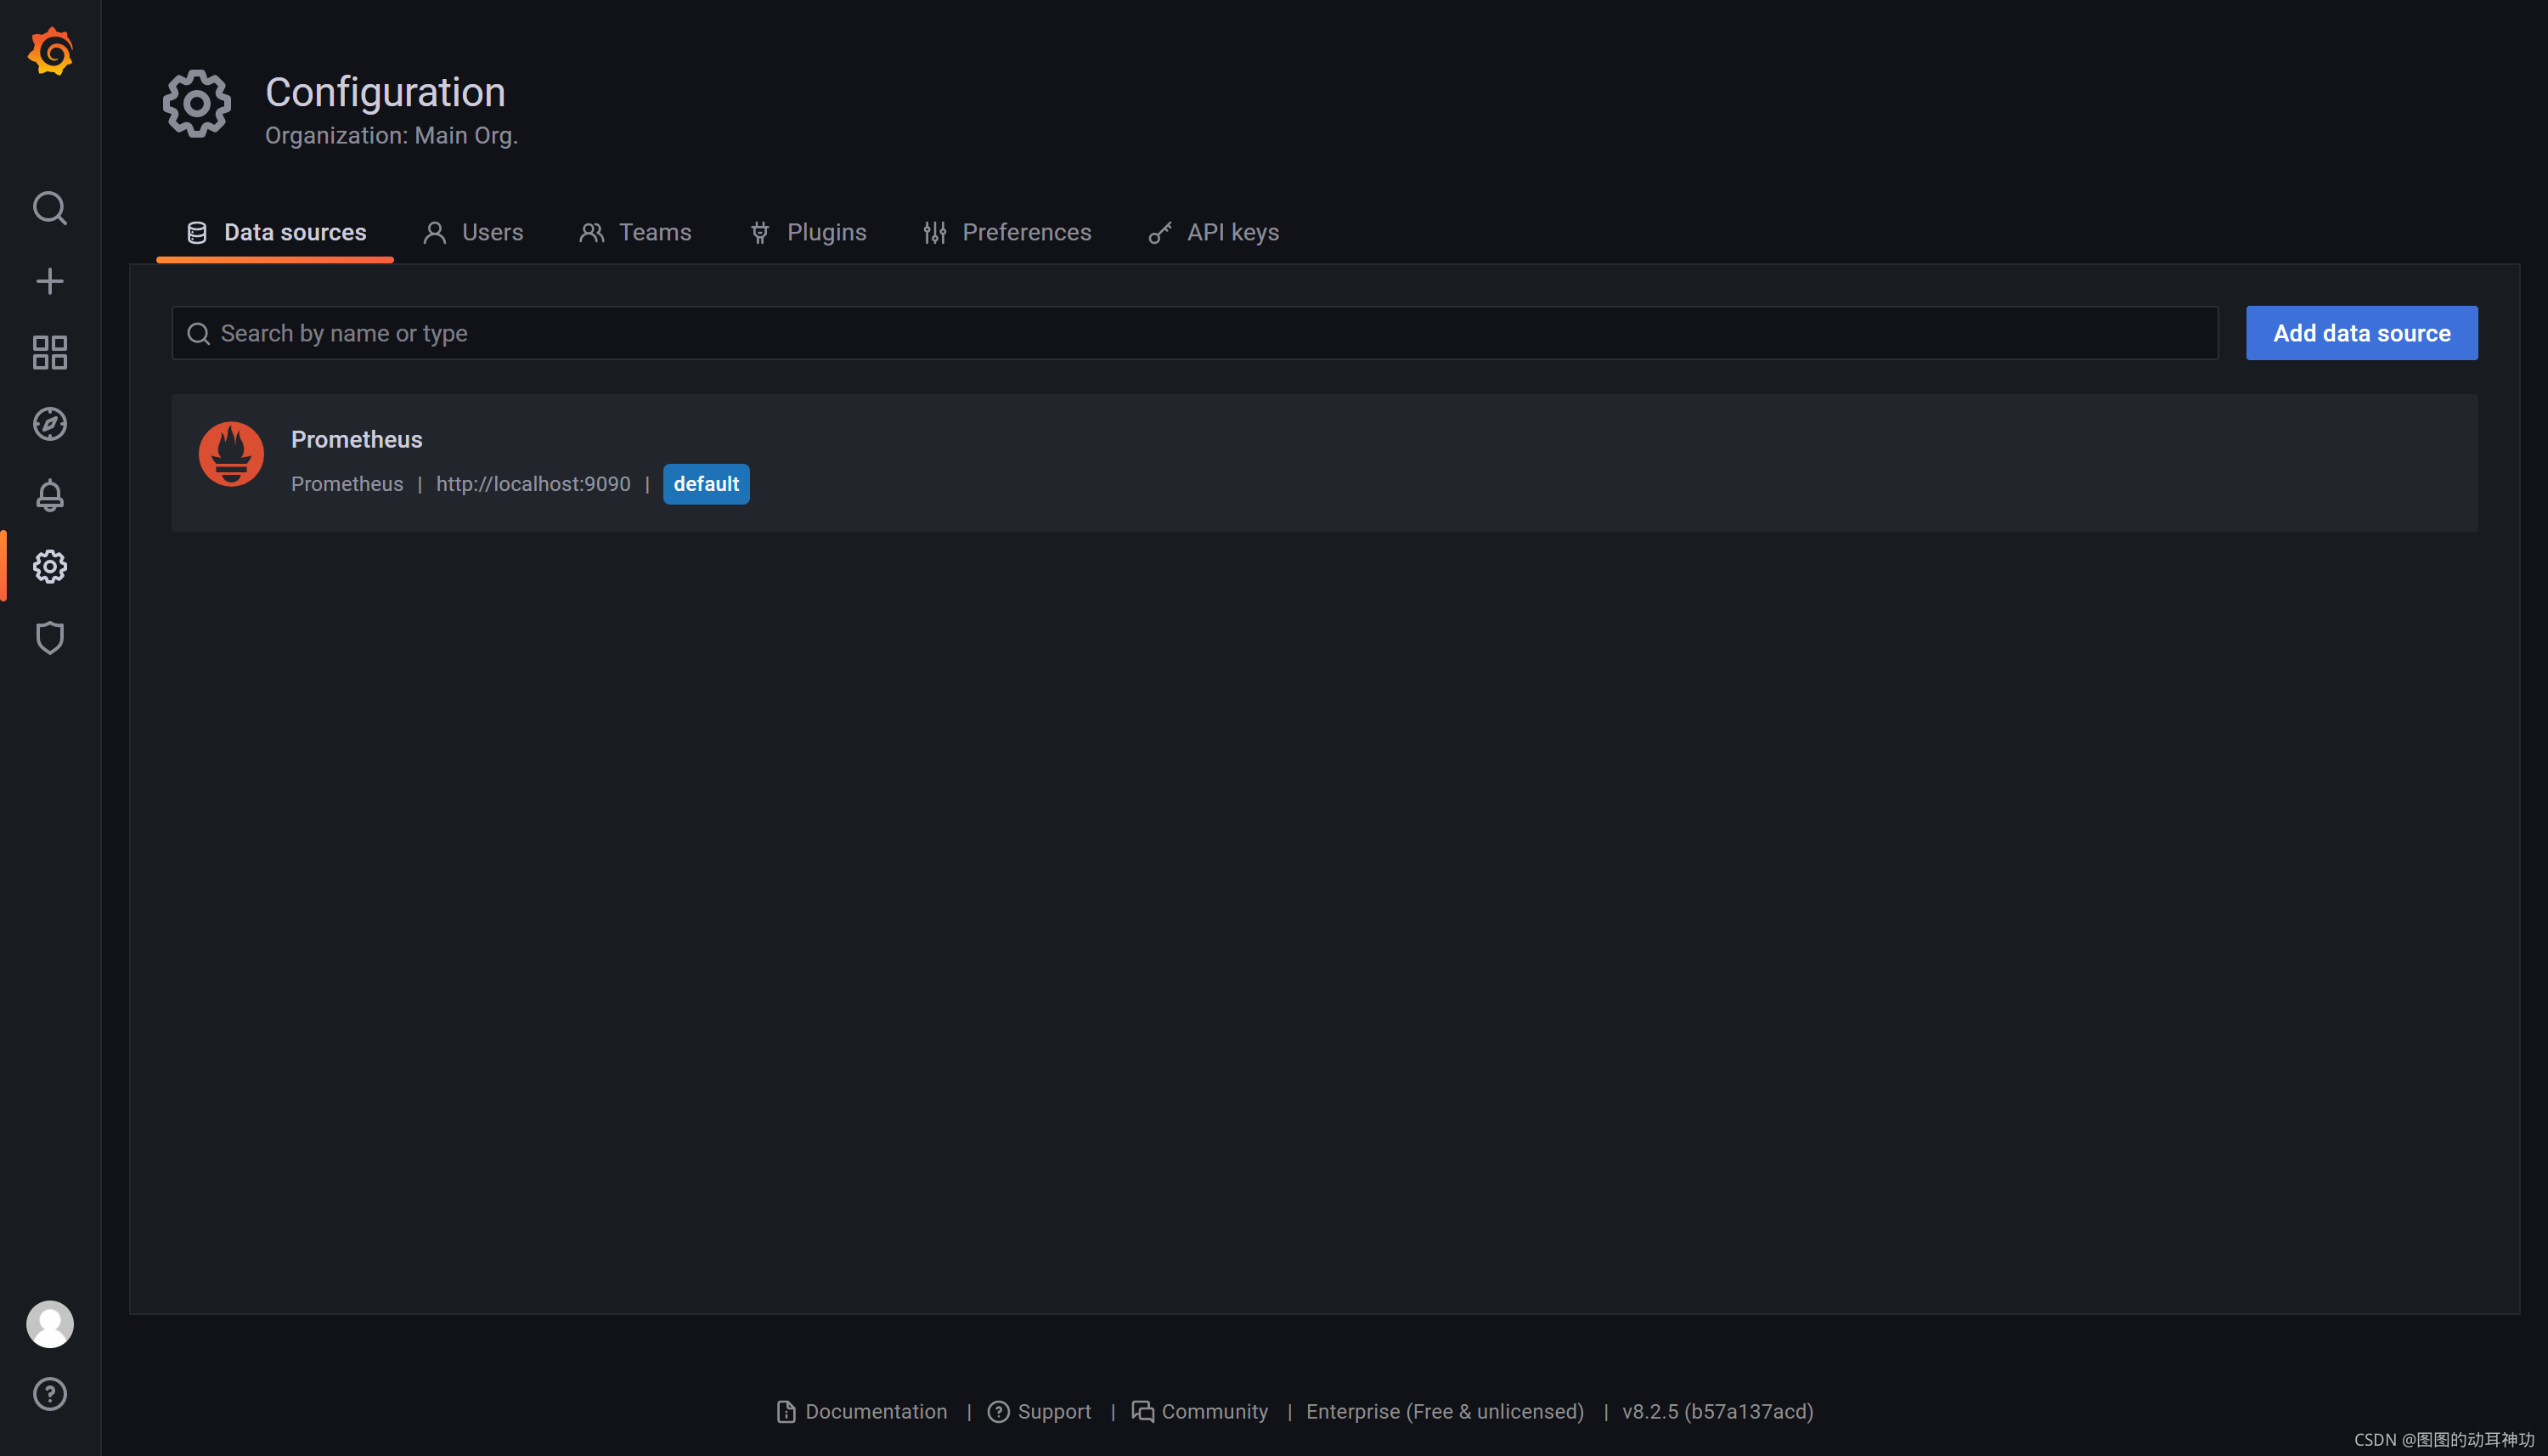Open the Documentation footer link

862,1411
